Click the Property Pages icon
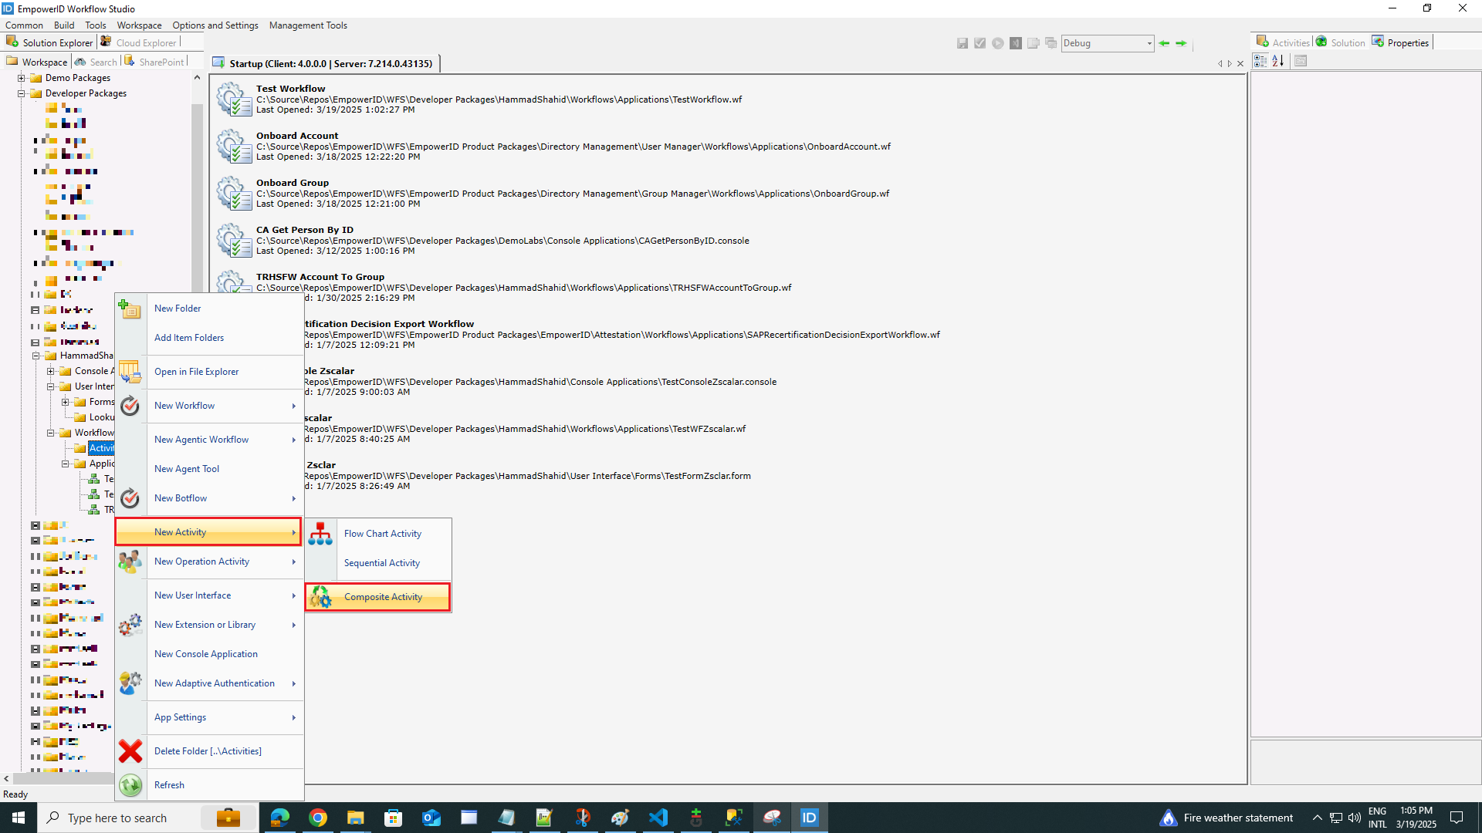 [x=1301, y=61]
